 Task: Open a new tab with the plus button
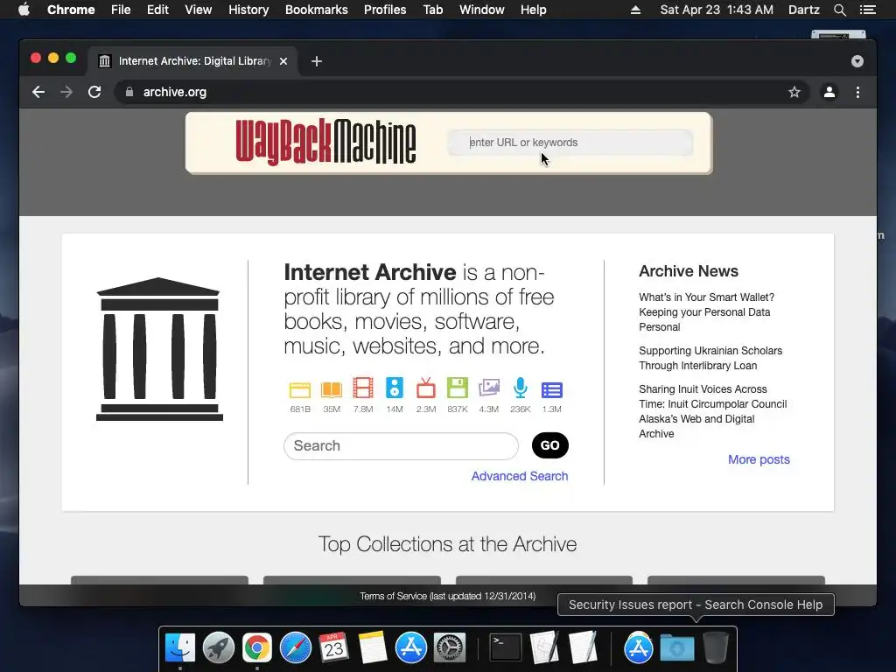point(317,61)
